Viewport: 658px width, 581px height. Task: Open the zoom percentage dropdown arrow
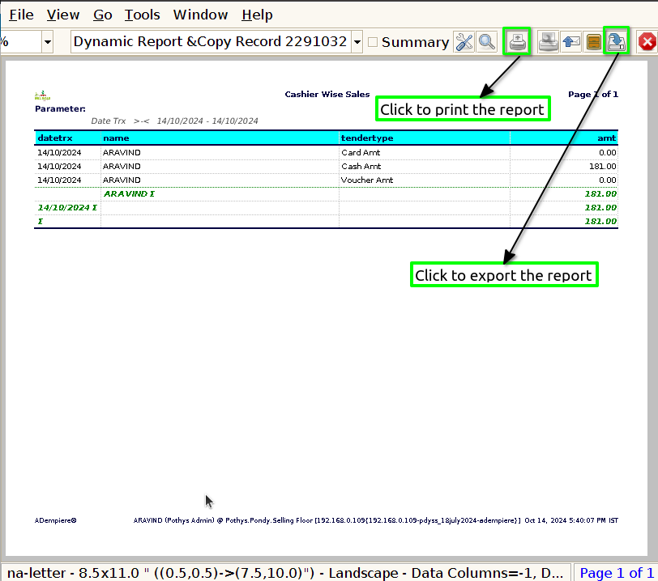tap(48, 42)
